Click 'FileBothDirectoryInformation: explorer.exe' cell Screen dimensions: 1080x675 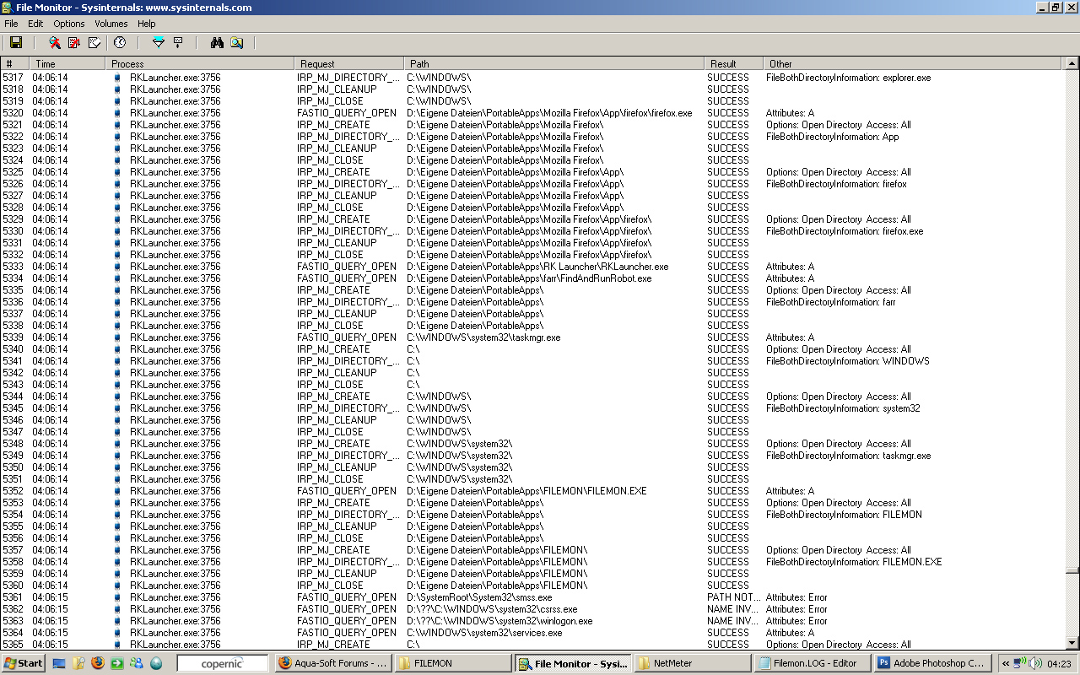coord(848,77)
